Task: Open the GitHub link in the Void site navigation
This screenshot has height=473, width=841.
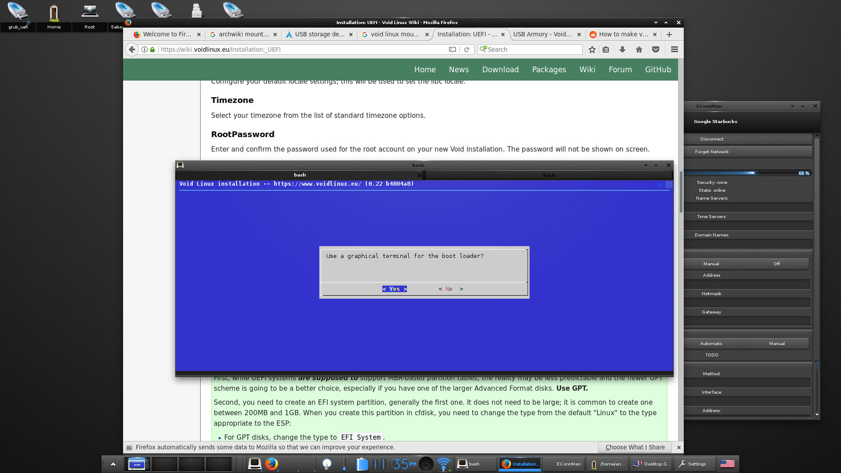Action: pyautogui.click(x=658, y=70)
